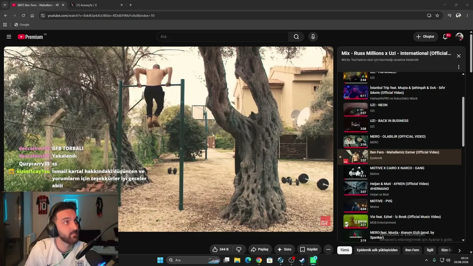Viewport: 473px width, 266px height.
Task: Mute the Ben Fero tab audio
Action: coord(57,5)
